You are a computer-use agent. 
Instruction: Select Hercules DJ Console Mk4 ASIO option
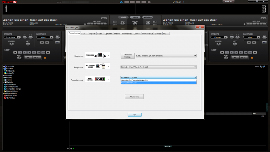(158, 80)
